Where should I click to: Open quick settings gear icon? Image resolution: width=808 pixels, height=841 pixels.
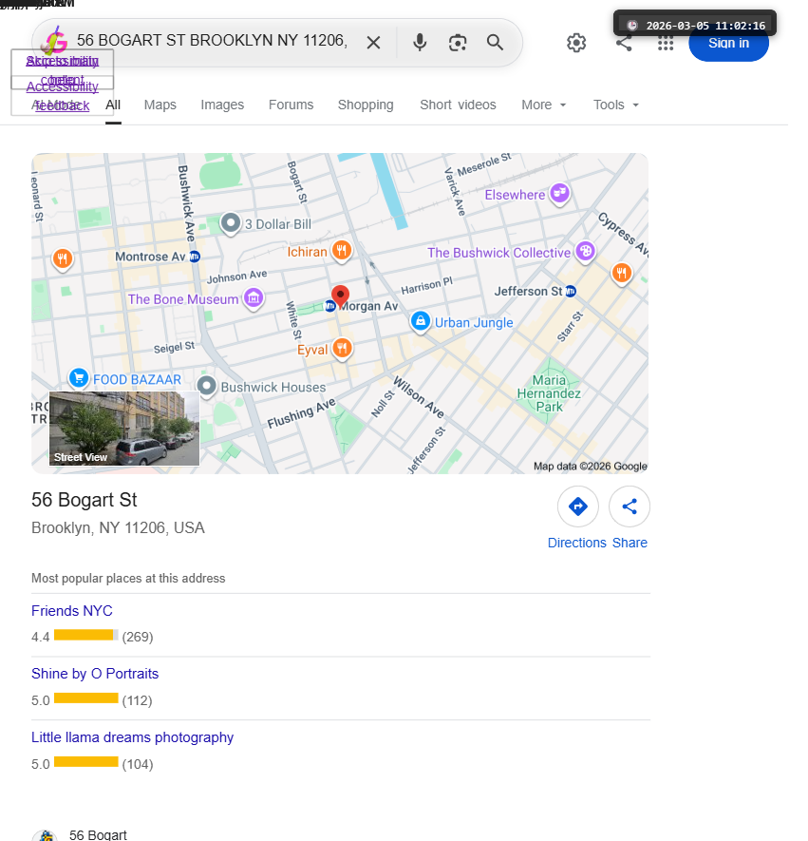click(x=576, y=43)
